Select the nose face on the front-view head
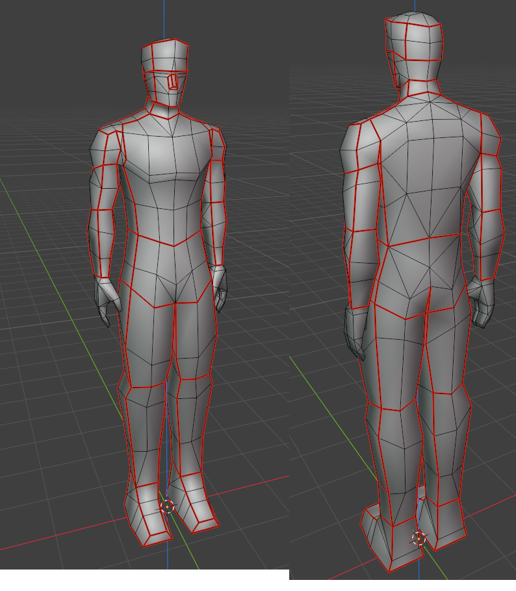Screen dimensions: 516x591 click(x=172, y=81)
